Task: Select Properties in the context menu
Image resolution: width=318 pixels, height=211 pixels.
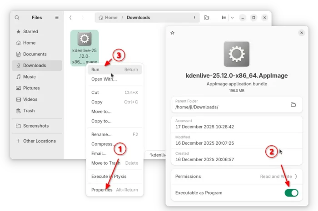Action: pos(102,190)
